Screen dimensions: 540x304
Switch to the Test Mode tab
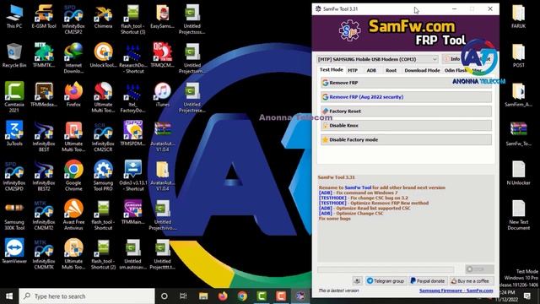tap(331, 69)
